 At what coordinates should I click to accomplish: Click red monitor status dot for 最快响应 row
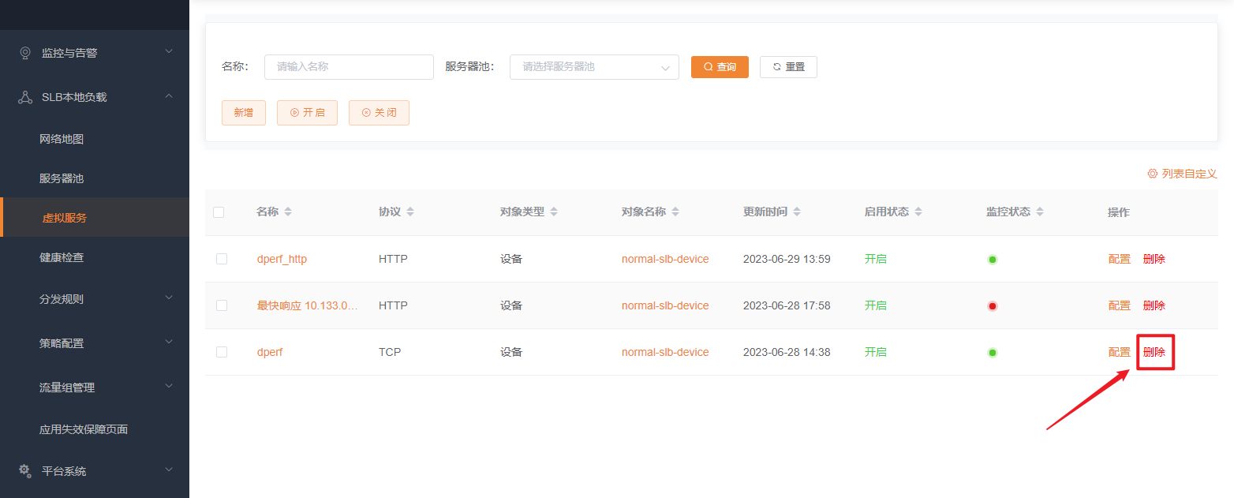pos(993,306)
